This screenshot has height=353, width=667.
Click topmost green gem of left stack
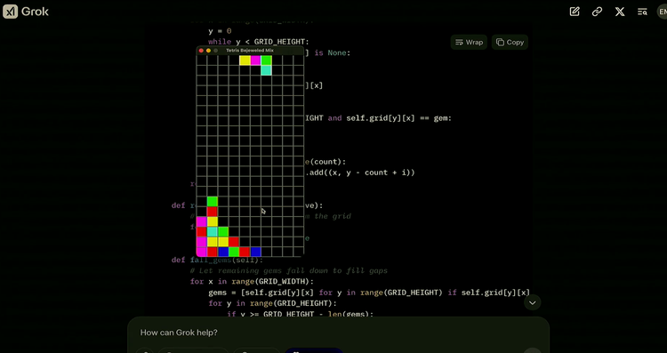pos(213,202)
